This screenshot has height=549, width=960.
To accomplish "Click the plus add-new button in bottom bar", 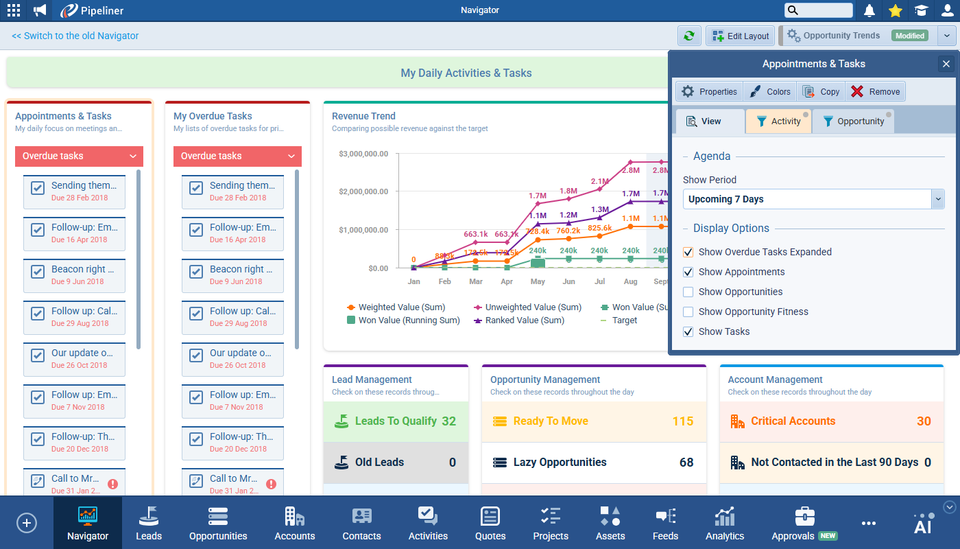I will tap(27, 523).
